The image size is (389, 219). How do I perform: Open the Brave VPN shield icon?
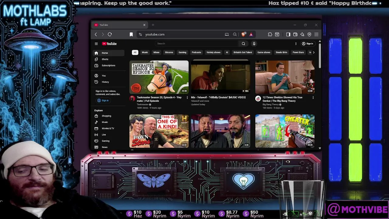(x=309, y=34)
